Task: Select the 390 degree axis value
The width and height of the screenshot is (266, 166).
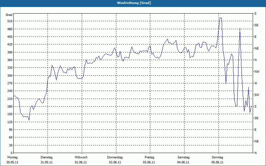Action: click(x=10, y=52)
